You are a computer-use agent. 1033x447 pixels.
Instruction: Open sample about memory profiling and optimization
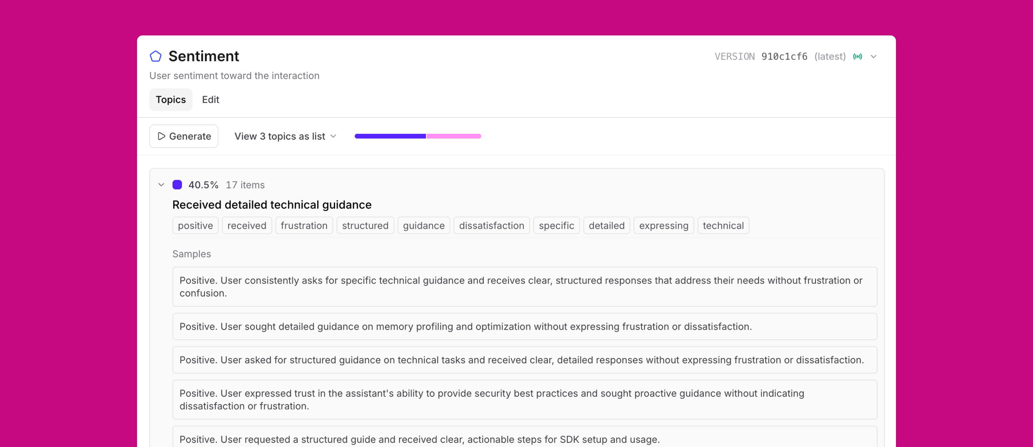tap(524, 326)
